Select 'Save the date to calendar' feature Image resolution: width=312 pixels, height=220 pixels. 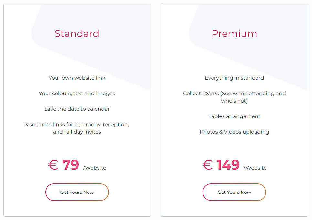pyautogui.click(x=77, y=109)
